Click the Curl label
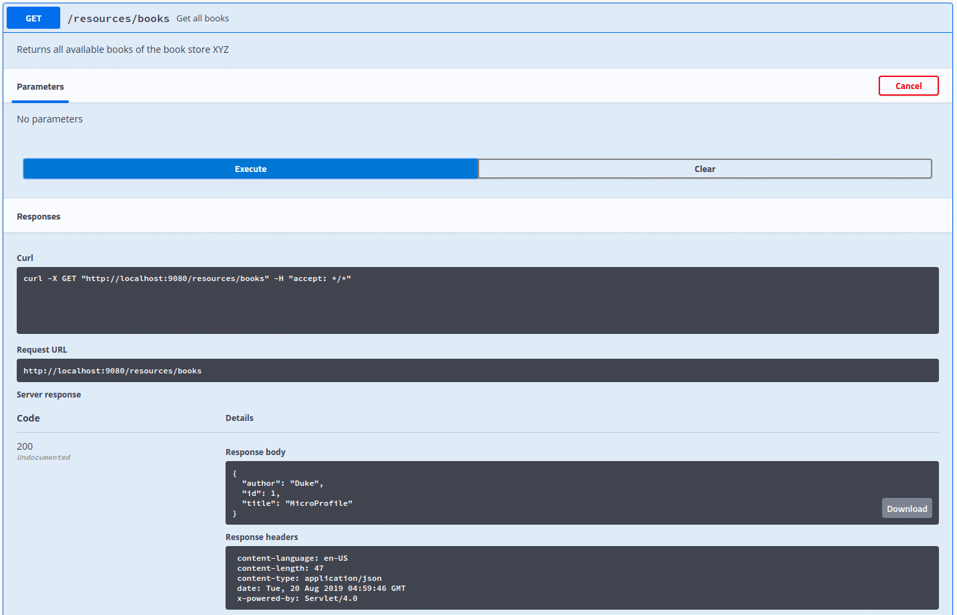957x615 pixels. coord(25,258)
